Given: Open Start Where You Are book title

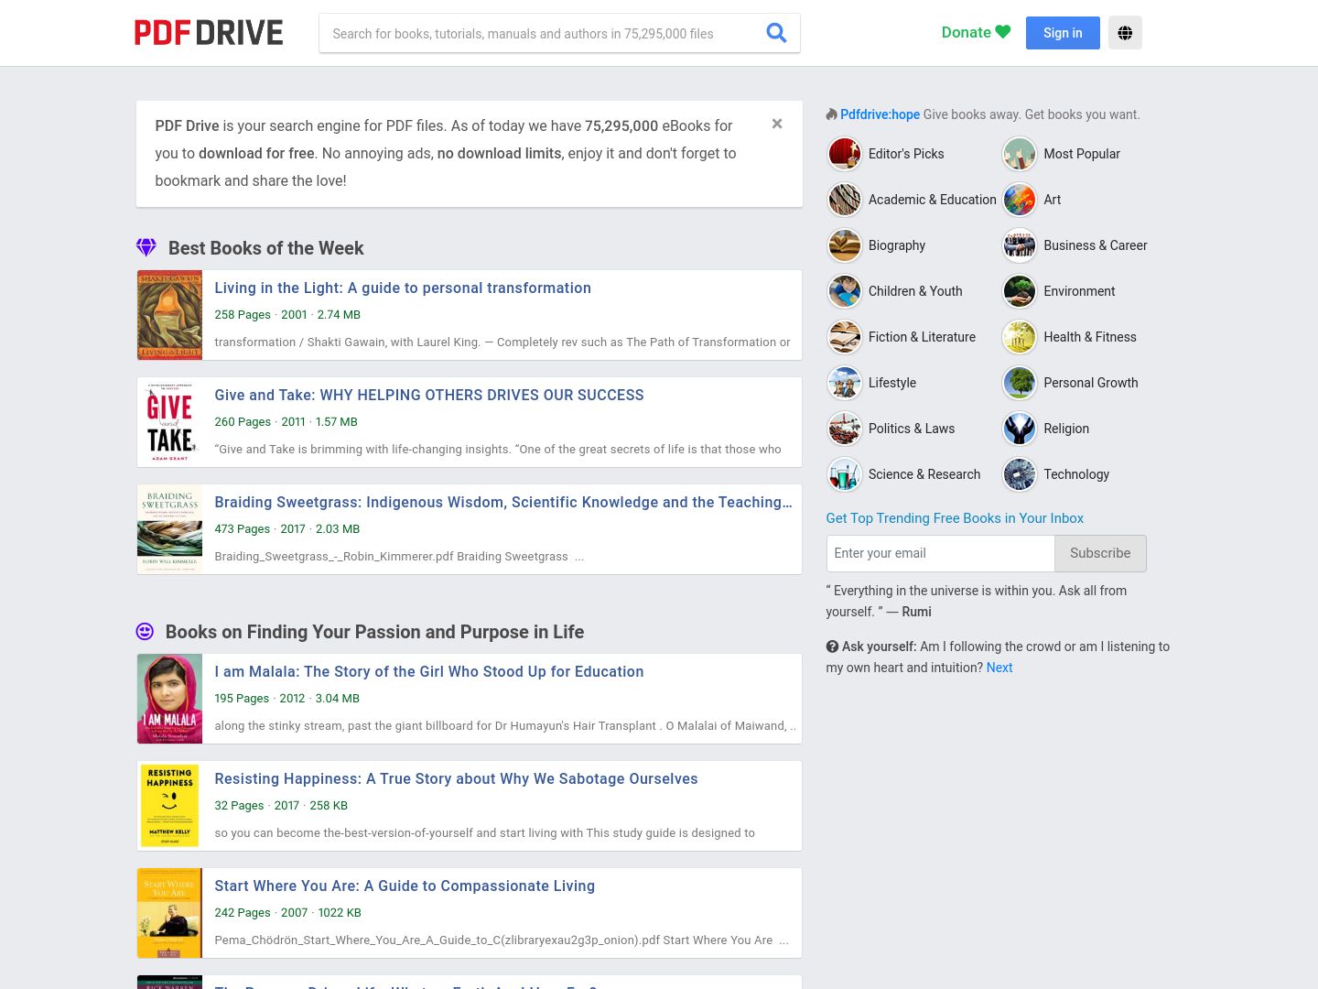Looking at the screenshot, I should coord(405,886).
